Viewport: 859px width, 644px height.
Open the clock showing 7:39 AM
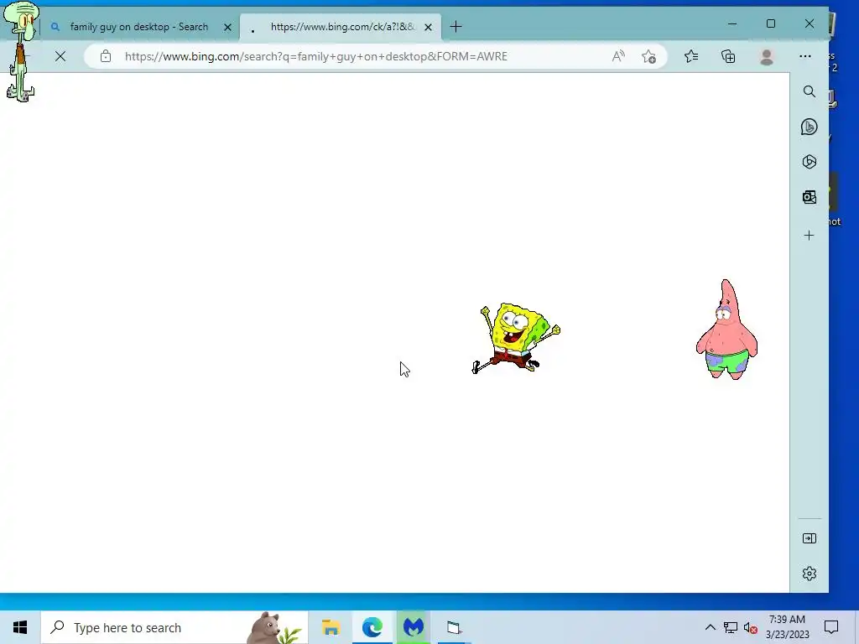coord(787,627)
